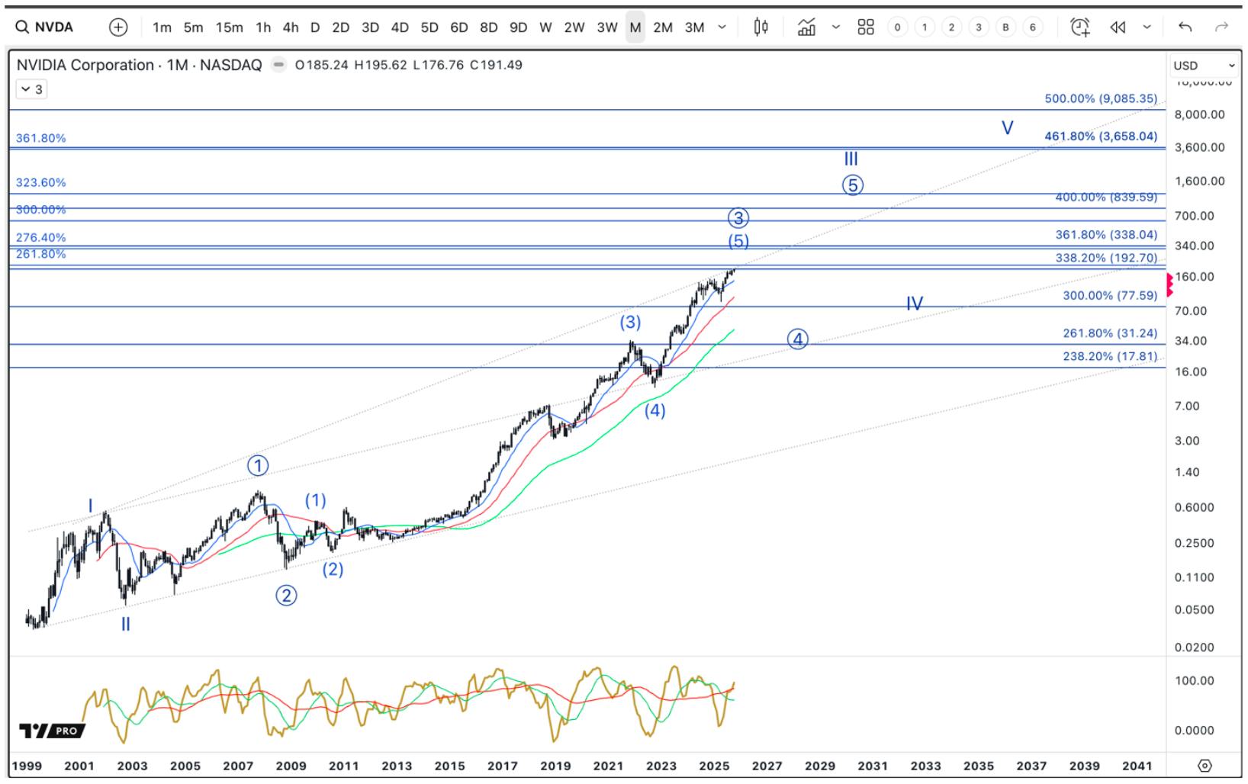Select the Roman numeral IV wave label

point(915,304)
